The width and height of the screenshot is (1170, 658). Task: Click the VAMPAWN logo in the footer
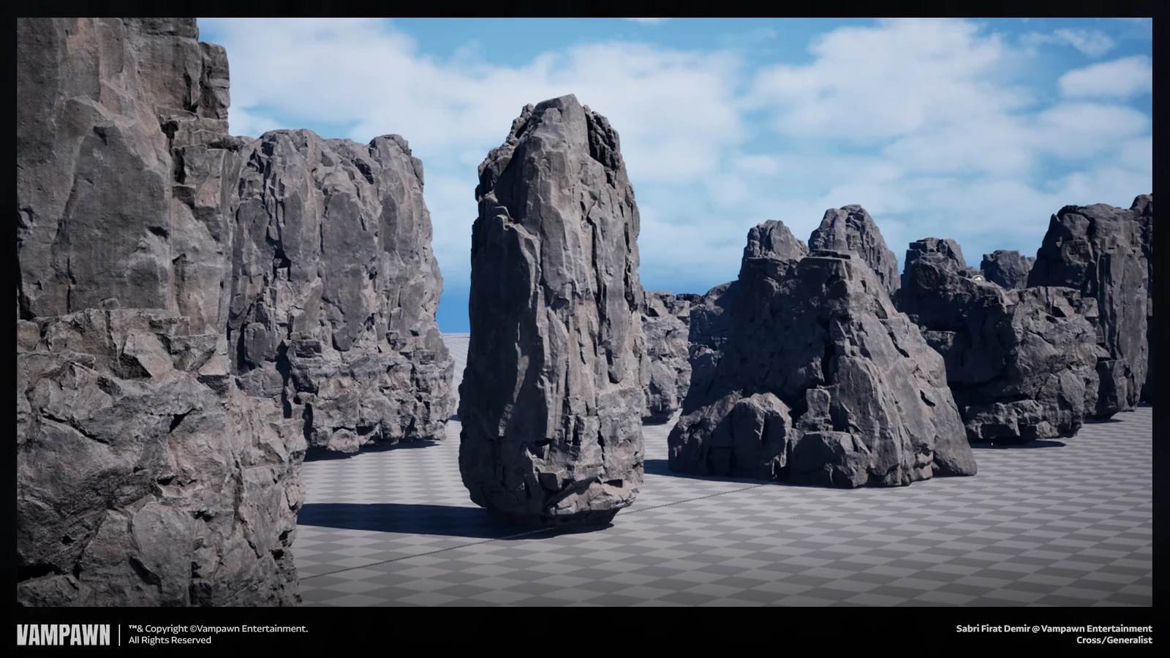click(x=64, y=634)
